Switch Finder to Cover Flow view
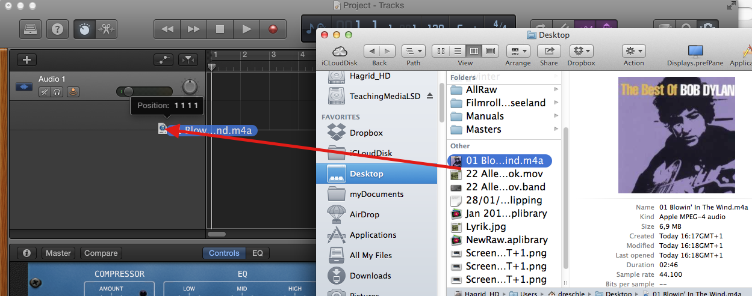Screen dimensions: 752x296 (491, 51)
